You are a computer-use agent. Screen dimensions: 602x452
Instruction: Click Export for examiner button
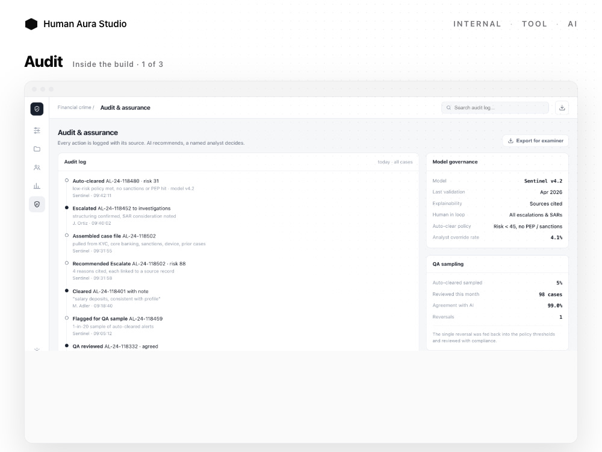click(x=536, y=140)
